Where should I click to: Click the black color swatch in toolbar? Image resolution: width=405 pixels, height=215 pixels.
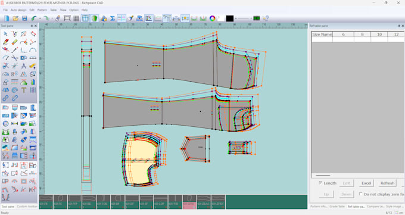click(230, 18)
